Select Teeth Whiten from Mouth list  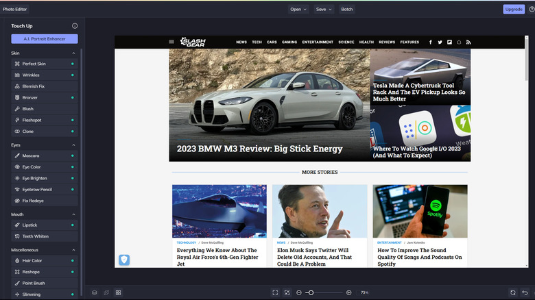click(x=35, y=236)
